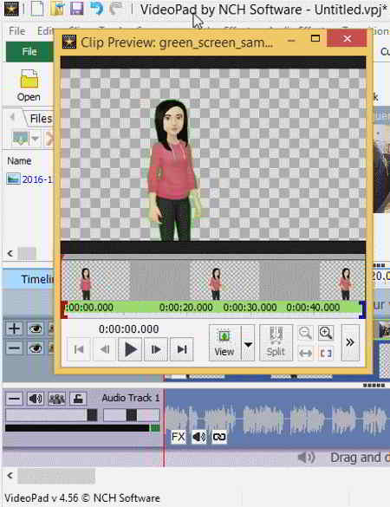Click the timeline horizontal scrollbar thumb
The width and height of the screenshot is (390, 507).
coord(56,477)
